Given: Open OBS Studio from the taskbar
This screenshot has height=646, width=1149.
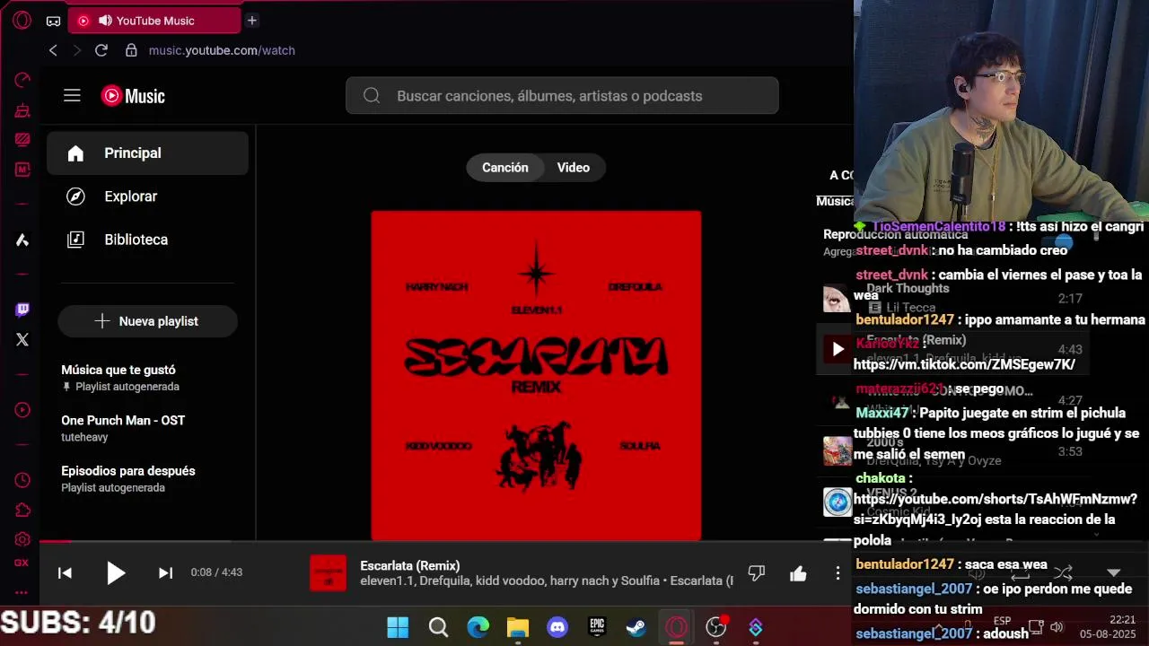Looking at the screenshot, I should click(x=715, y=627).
